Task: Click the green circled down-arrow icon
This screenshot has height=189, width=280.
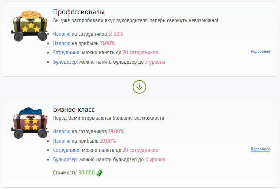Action: pyautogui.click(x=140, y=86)
